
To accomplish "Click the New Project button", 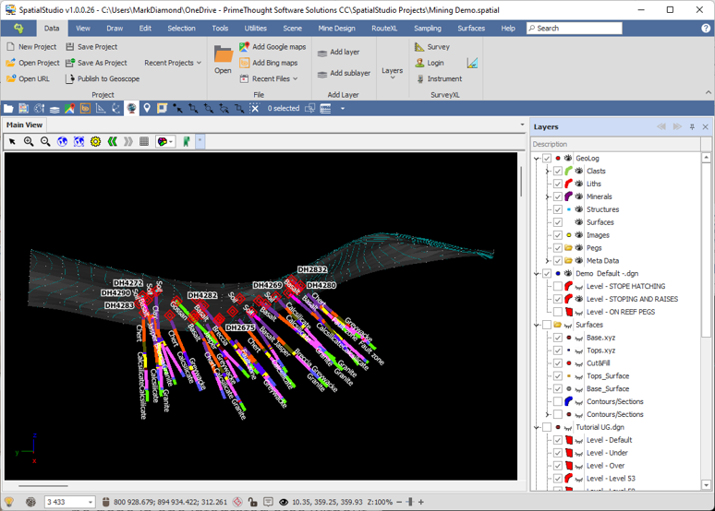I will pos(31,47).
